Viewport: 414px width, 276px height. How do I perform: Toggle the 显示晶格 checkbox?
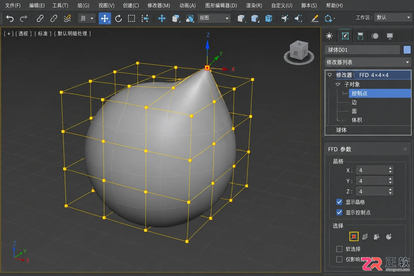(339, 202)
